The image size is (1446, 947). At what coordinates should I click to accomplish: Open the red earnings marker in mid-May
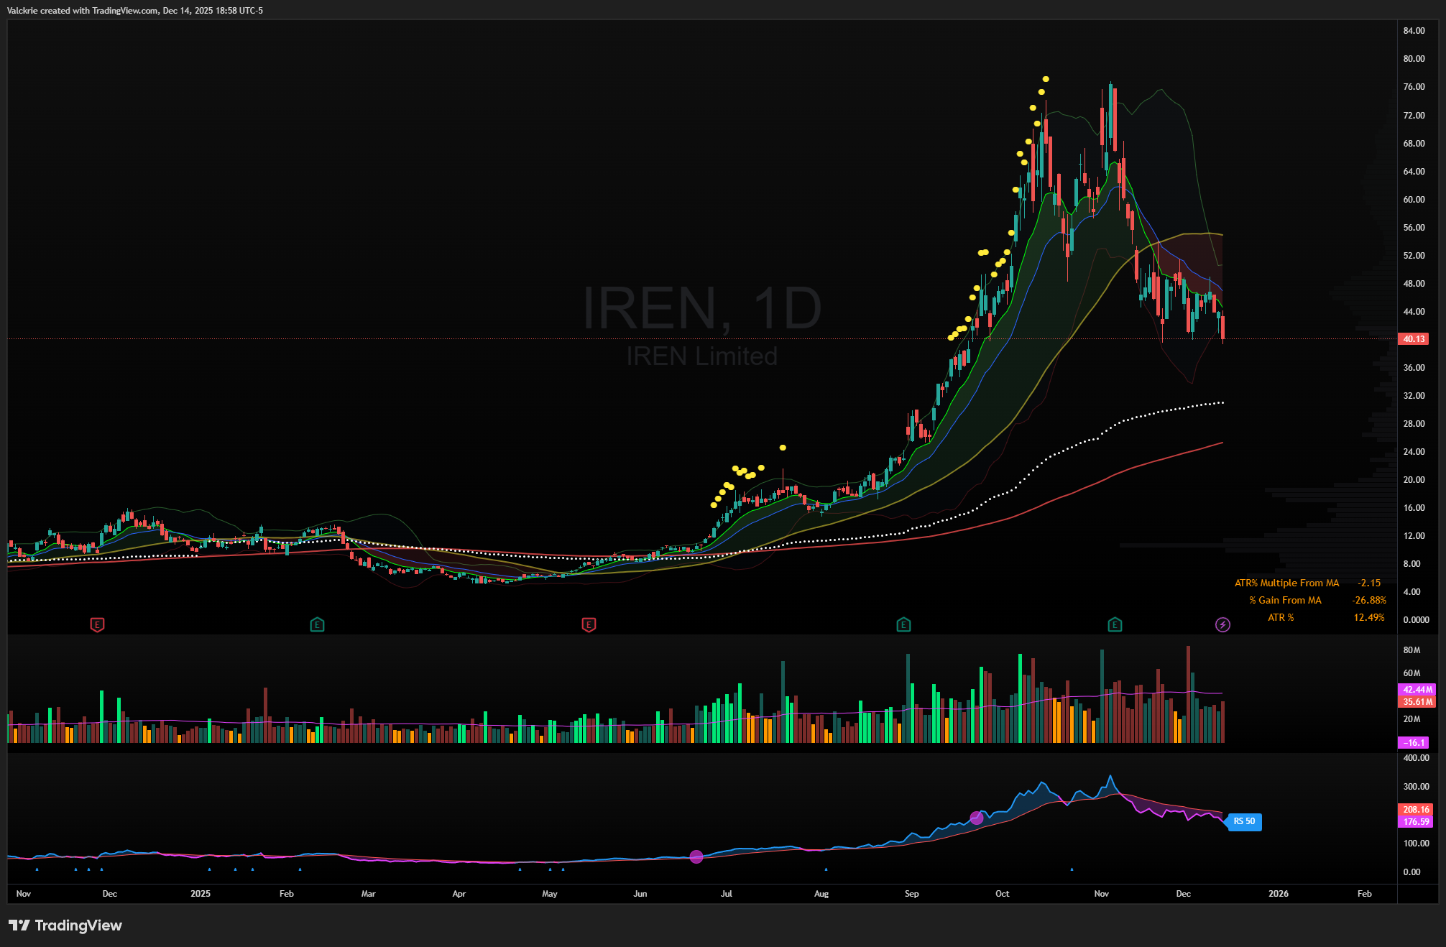(x=589, y=624)
